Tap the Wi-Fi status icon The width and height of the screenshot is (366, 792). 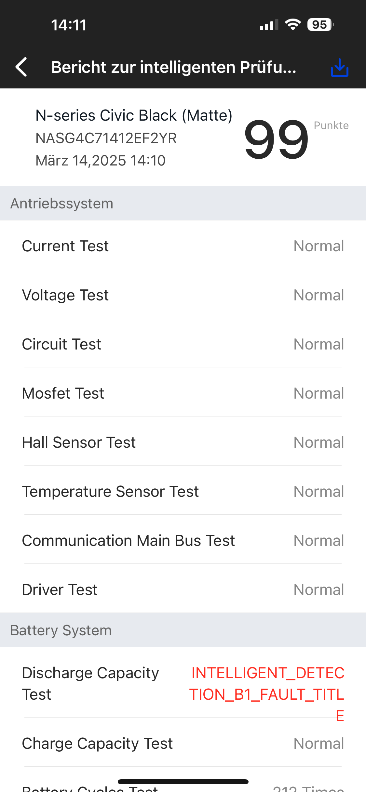tap(293, 25)
